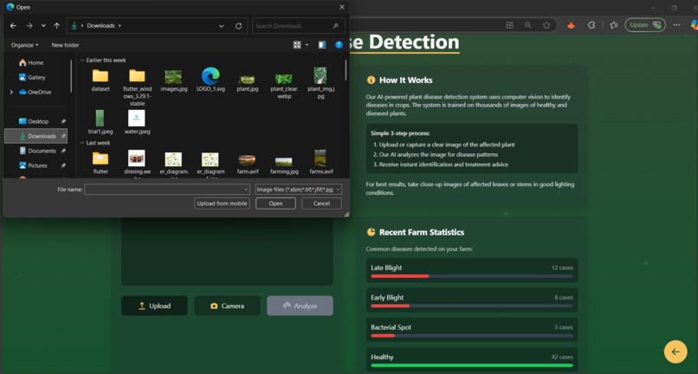Viewport: 698px width, 374px height.
Task: Go back in the Open dialog
Action: click(13, 26)
